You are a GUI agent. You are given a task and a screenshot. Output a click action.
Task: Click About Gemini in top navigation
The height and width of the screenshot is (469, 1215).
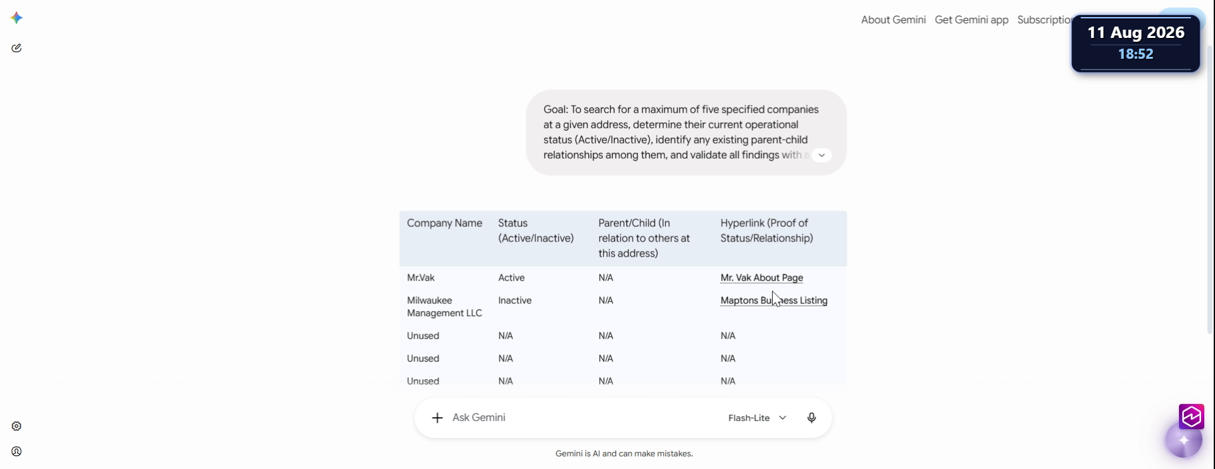tap(894, 20)
